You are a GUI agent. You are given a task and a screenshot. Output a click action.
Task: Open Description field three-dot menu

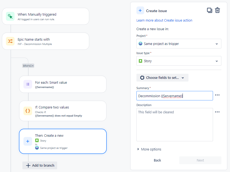pos(217,112)
